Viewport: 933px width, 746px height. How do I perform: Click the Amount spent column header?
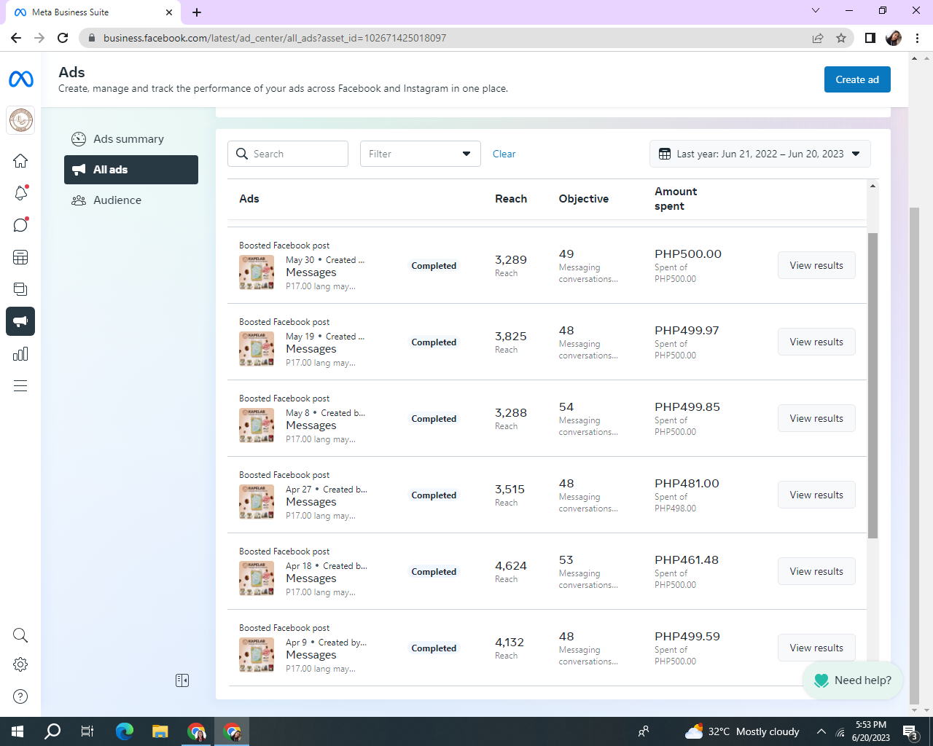[x=676, y=199]
